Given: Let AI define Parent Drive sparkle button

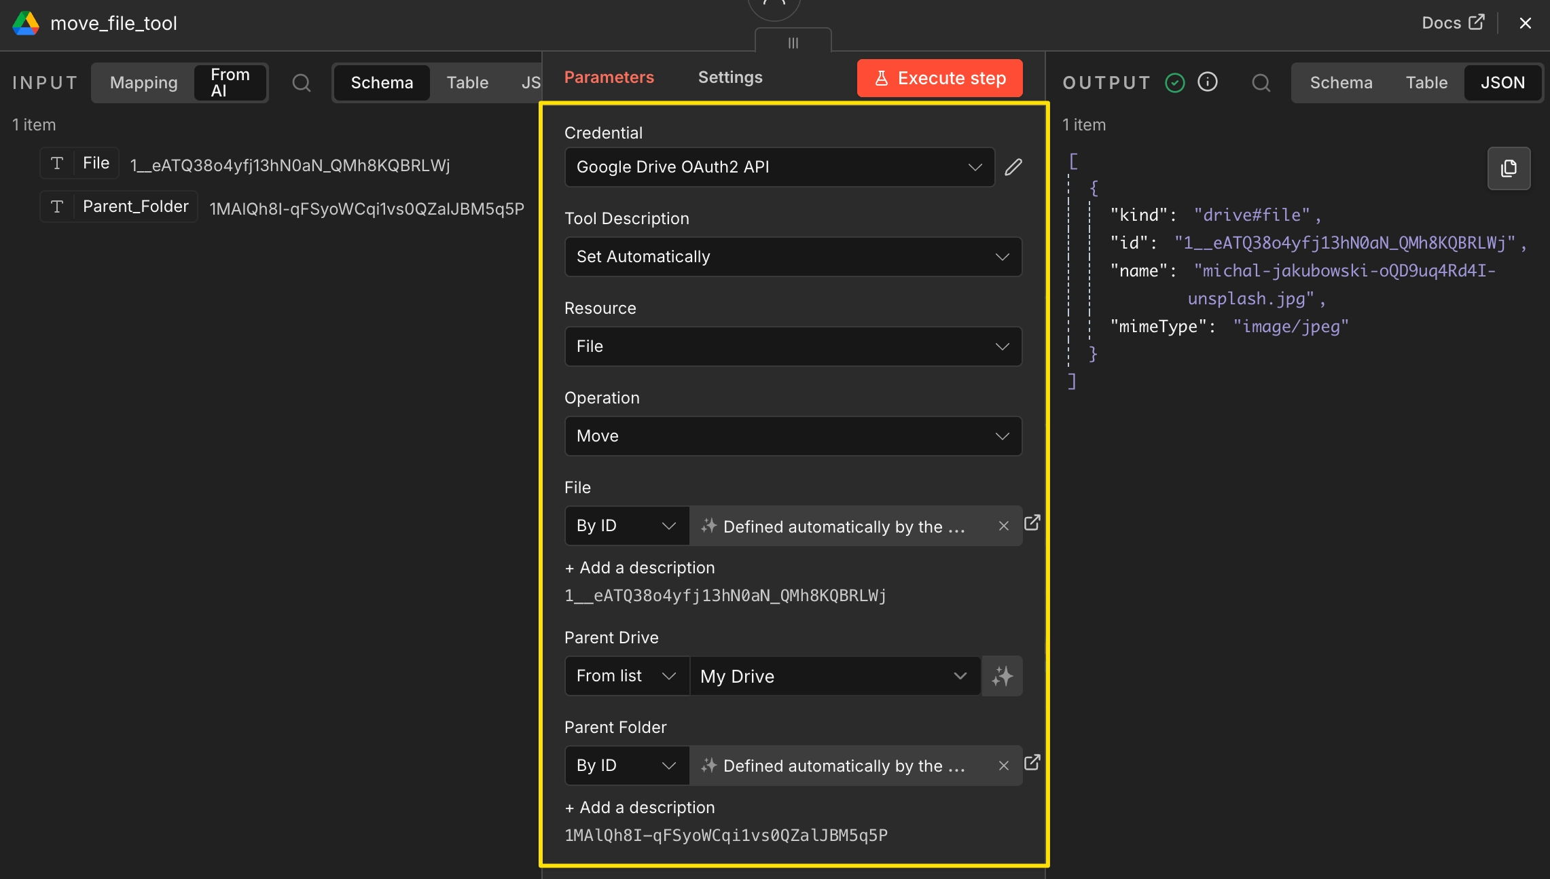Looking at the screenshot, I should tap(1003, 676).
